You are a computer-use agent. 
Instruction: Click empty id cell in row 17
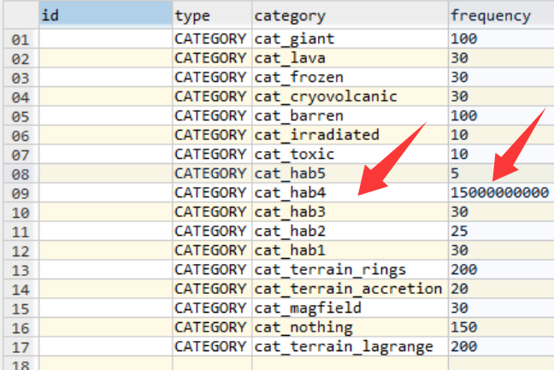[x=106, y=347]
